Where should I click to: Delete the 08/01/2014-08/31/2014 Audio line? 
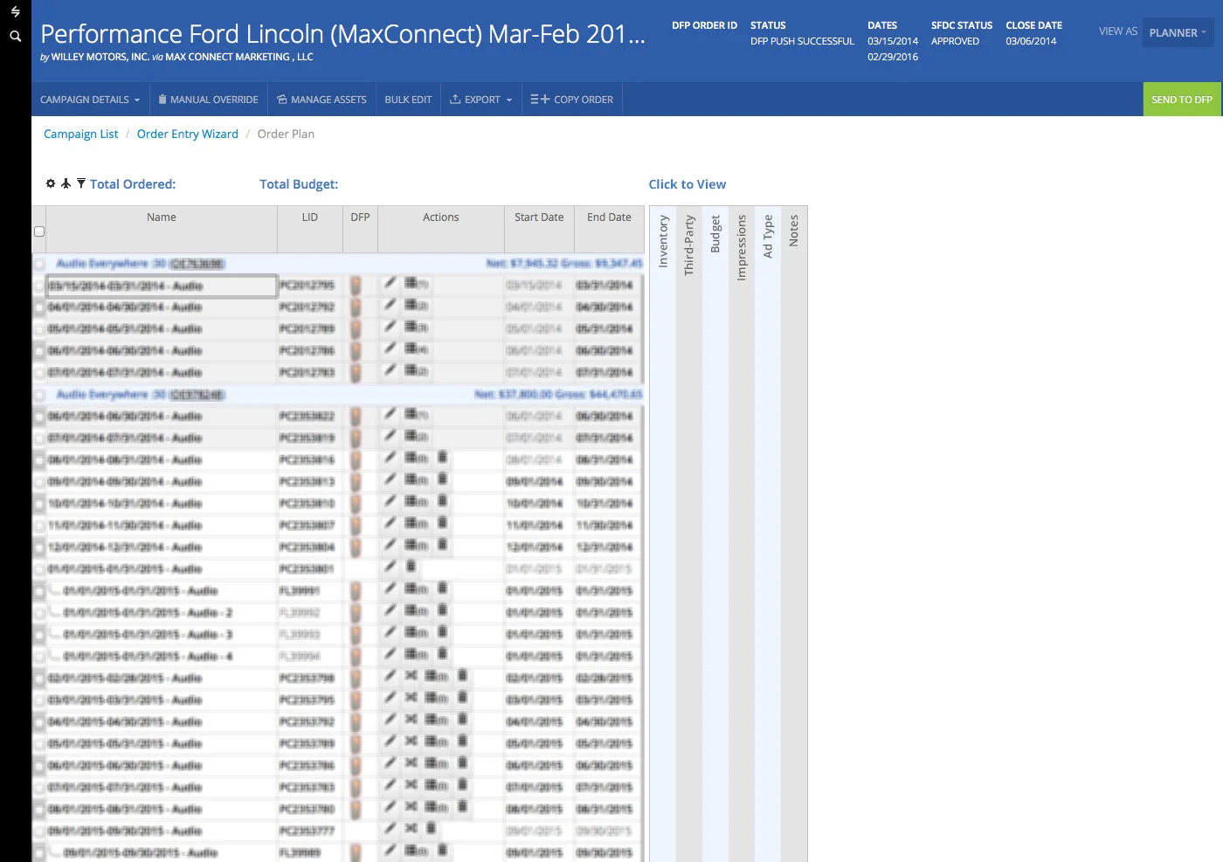click(442, 457)
